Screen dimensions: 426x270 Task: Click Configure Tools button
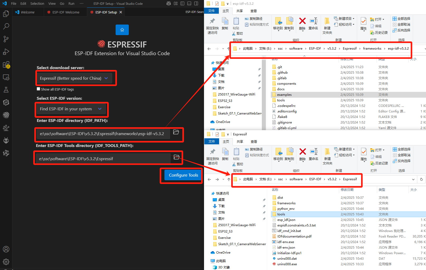point(183,175)
